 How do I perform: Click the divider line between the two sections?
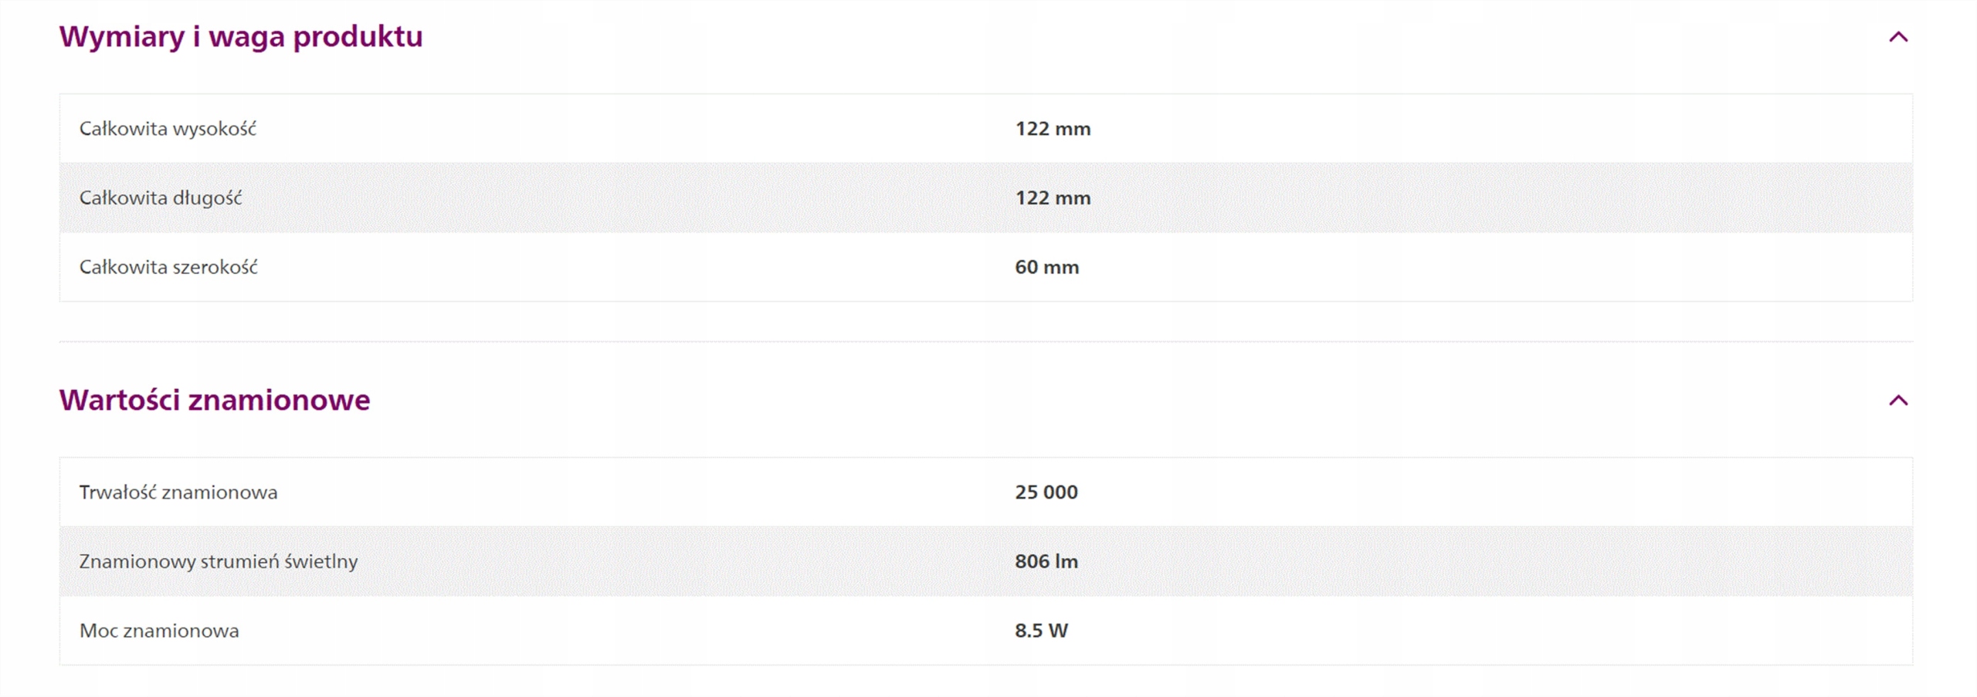pyautogui.click(x=985, y=341)
